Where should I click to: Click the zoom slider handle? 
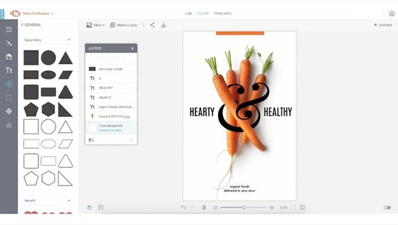tap(244, 207)
